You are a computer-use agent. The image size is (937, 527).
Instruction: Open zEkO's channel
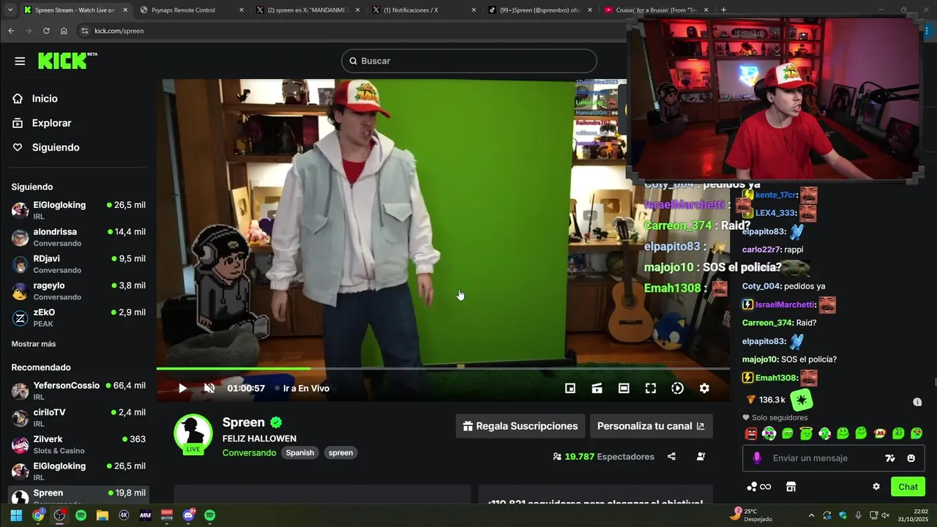coord(78,318)
